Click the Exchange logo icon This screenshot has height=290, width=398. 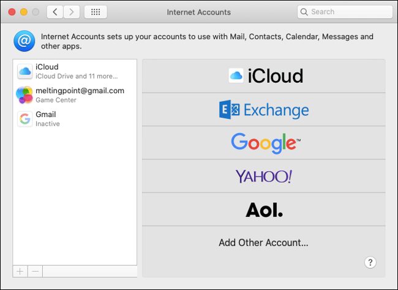229,110
